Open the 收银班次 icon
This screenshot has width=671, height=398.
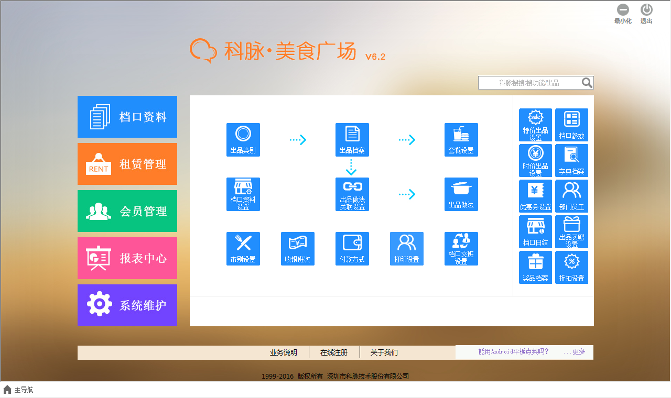[x=297, y=249]
